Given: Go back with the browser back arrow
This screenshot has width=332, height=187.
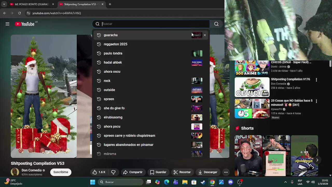Looking at the screenshot, I should [5, 13].
